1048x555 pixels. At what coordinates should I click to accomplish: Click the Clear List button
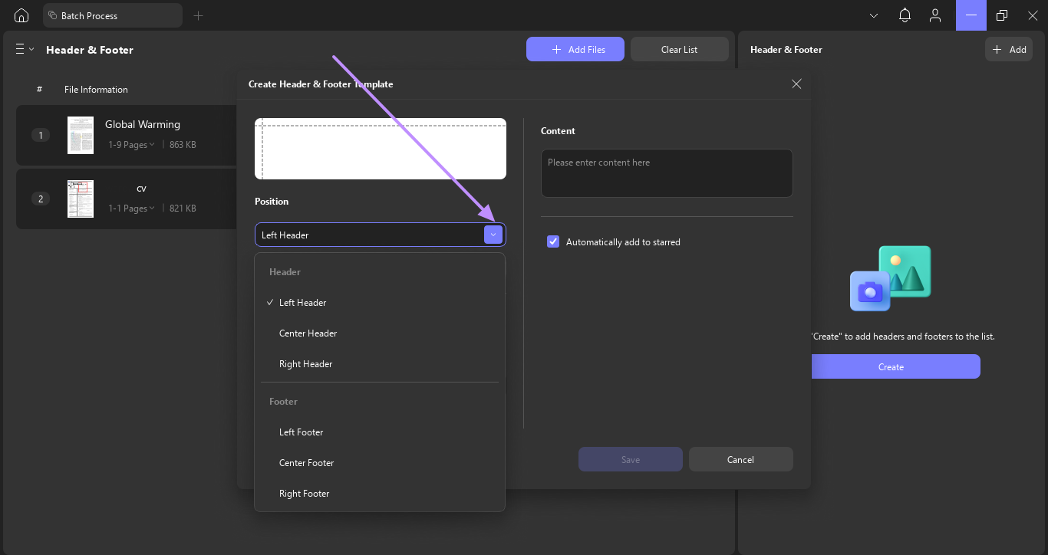pyautogui.click(x=679, y=48)
